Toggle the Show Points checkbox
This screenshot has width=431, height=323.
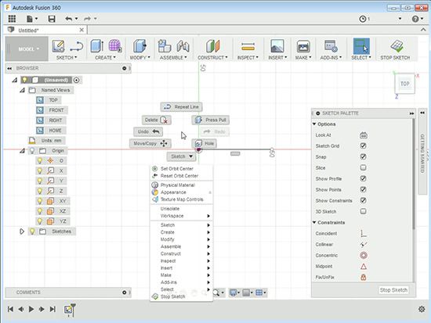point(363,189)
